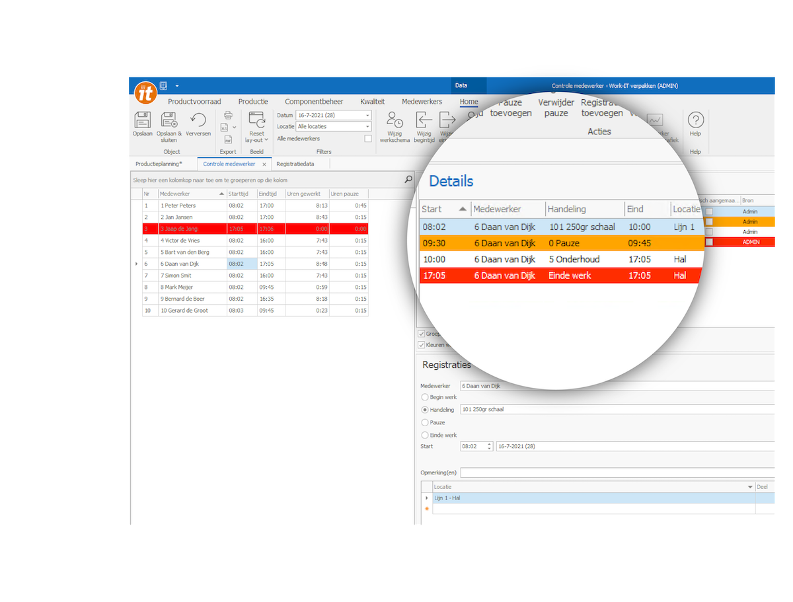
Task: Search the grid with the magnifier icon
Action: pos(408,180)
